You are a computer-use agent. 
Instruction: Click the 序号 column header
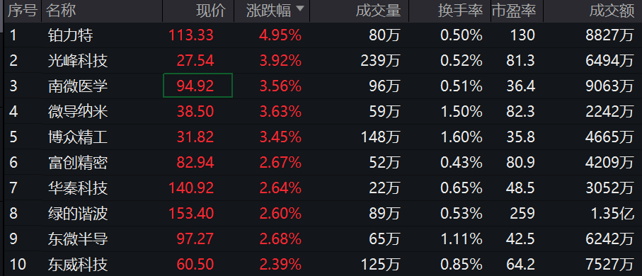pyautogui.click(x=23, y=11)
